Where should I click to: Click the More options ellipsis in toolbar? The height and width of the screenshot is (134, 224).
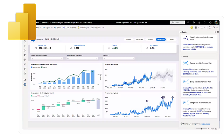(x=104, y=27)
